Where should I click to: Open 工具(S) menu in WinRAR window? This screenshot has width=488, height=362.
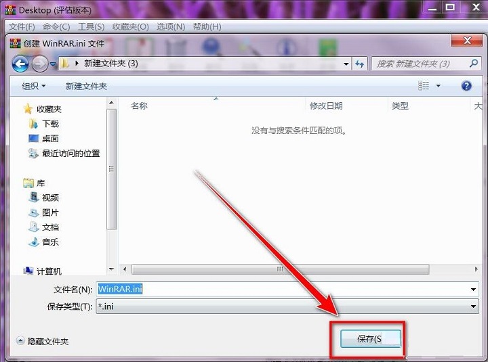pos(91,26)
